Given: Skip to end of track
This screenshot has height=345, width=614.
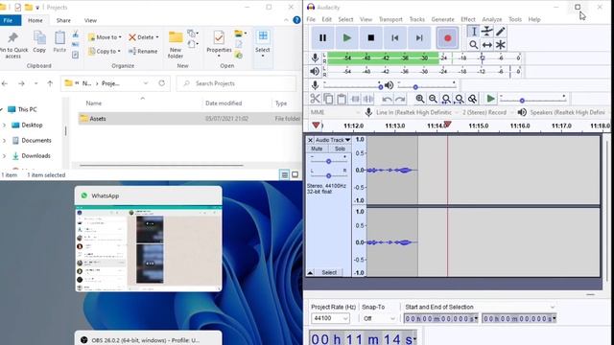Looking at the screenshot, I should 419,38.
